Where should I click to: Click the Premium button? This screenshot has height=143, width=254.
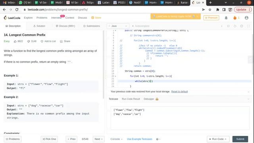point(211,17)
